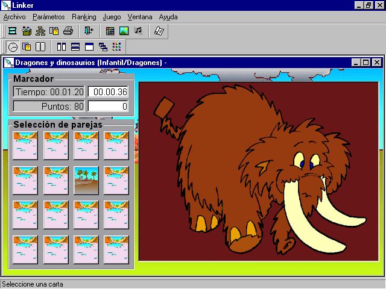Image resolution: width=386 pixels, height=289 pixels.
Task: Toggle the clock timer button
Action: [x=13, y=46]
